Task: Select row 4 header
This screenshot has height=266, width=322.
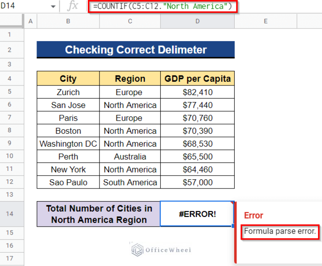Action: coord(10,78)
